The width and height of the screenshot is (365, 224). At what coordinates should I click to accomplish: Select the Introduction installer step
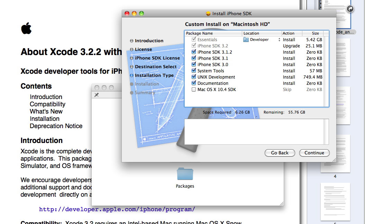click(149, 41)
